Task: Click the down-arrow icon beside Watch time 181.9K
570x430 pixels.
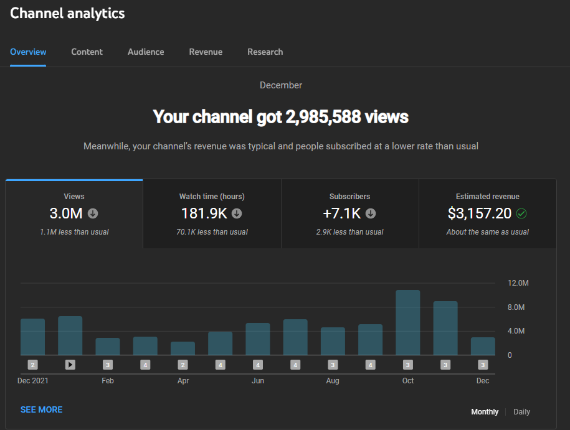Action: tap(237, 213)
